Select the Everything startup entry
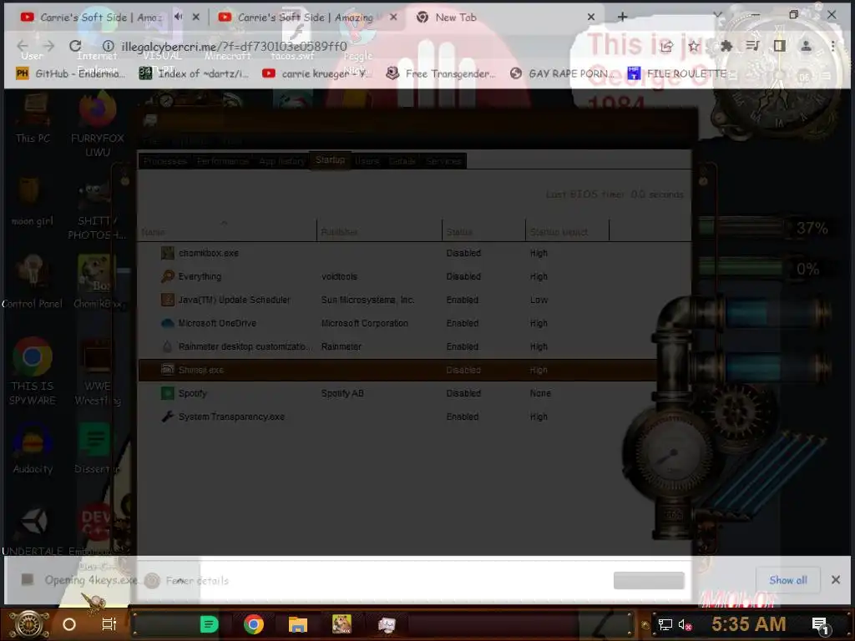 coord(398,276)
